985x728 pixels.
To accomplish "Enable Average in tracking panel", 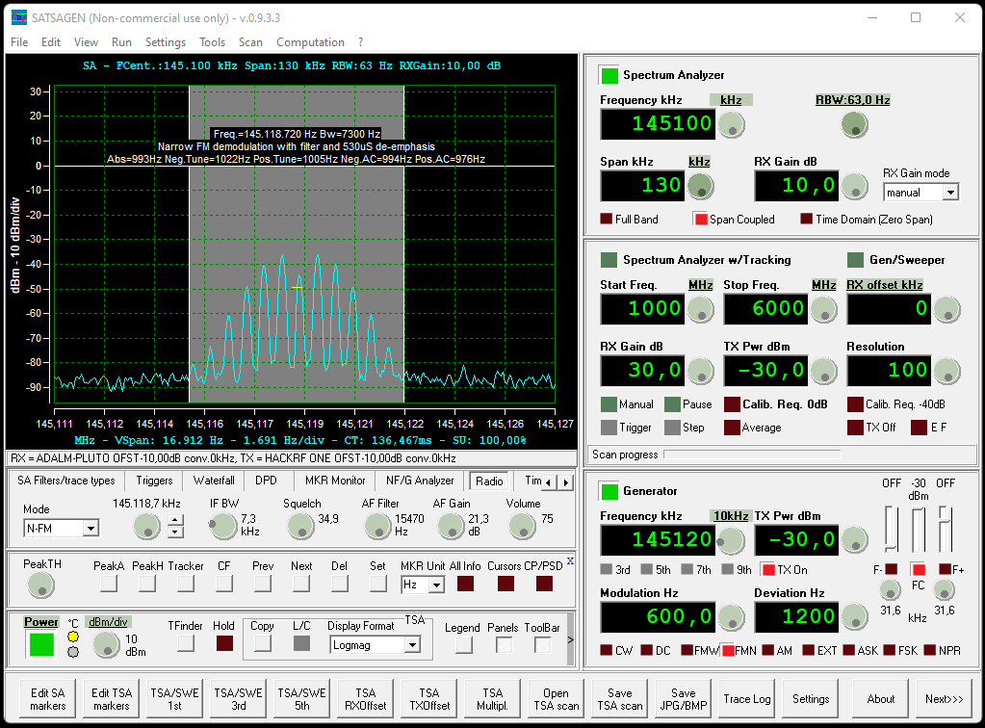I will point(732,428).
